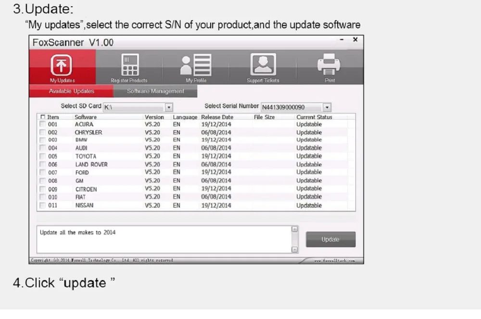Open the Select SD Card dropdown arrow
This screenshot has height=319, width=481.
pyautogui.click(x=169, y=107)
